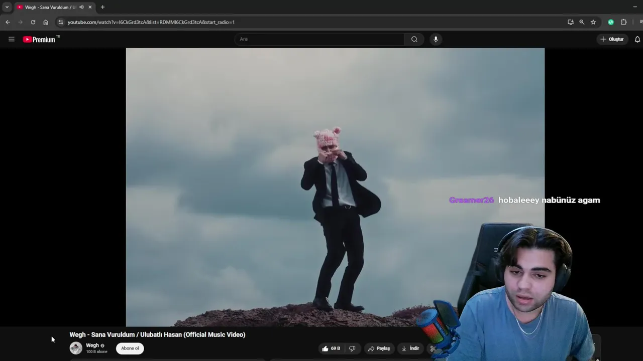Click the '100 B abone' subscriber count
643x361 pixels.
pos(96,351)
